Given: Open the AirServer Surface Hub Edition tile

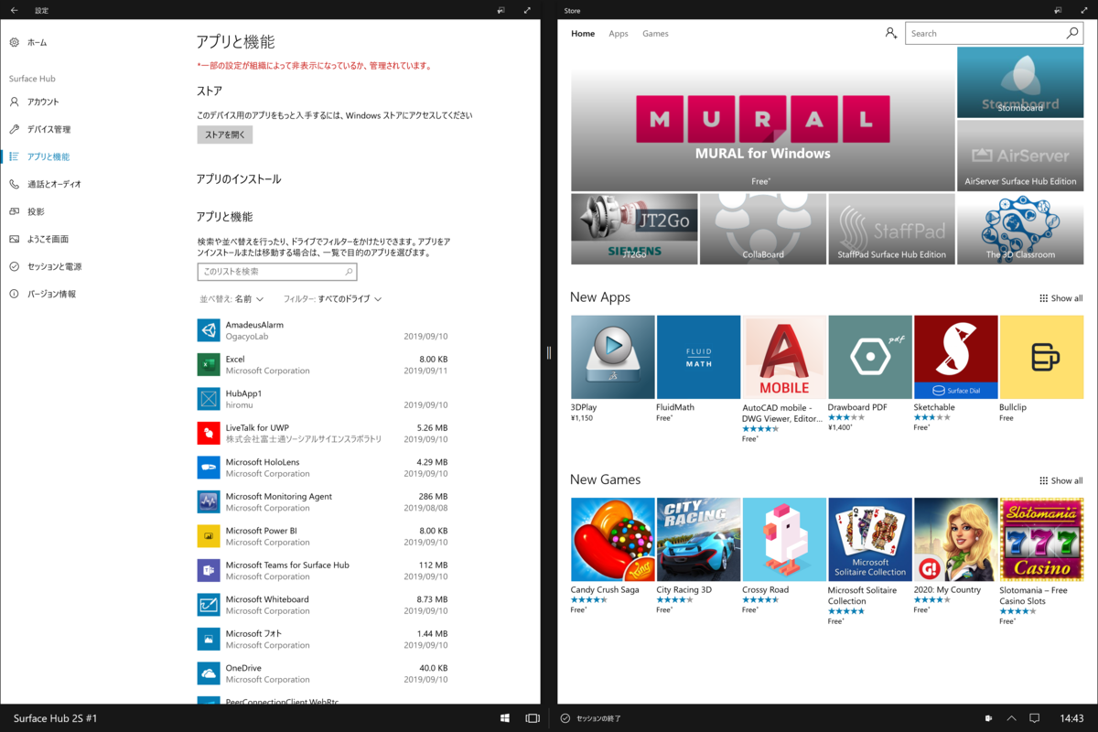Looking at the screenshot, I should [1020, 155].
